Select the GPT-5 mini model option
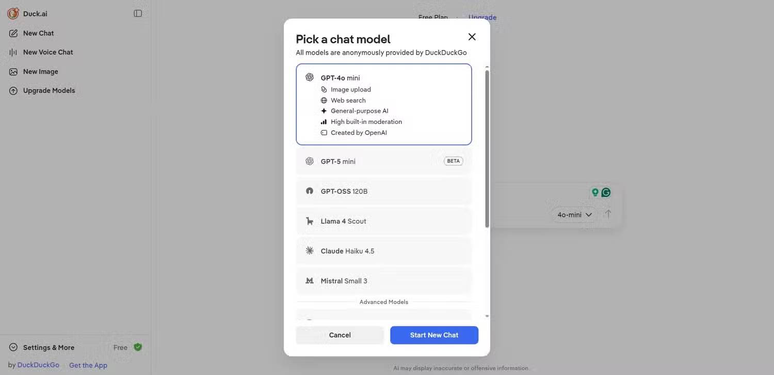774x375 pixels. point(383,161)
